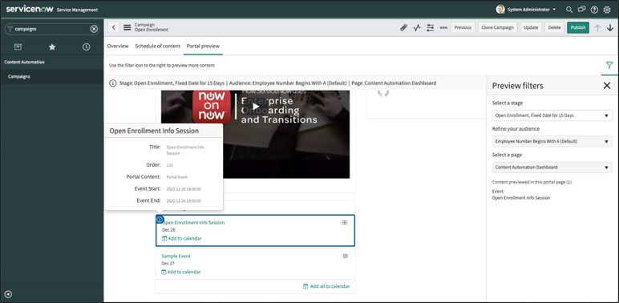Click the Update button
Viewport: 619px width, 303px height.
pyautogui.click(x=531, y=27)
